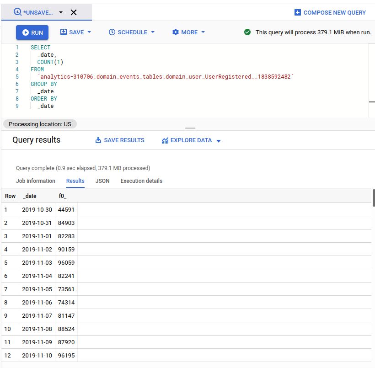Click the Save disk icon

click(64, 32)
